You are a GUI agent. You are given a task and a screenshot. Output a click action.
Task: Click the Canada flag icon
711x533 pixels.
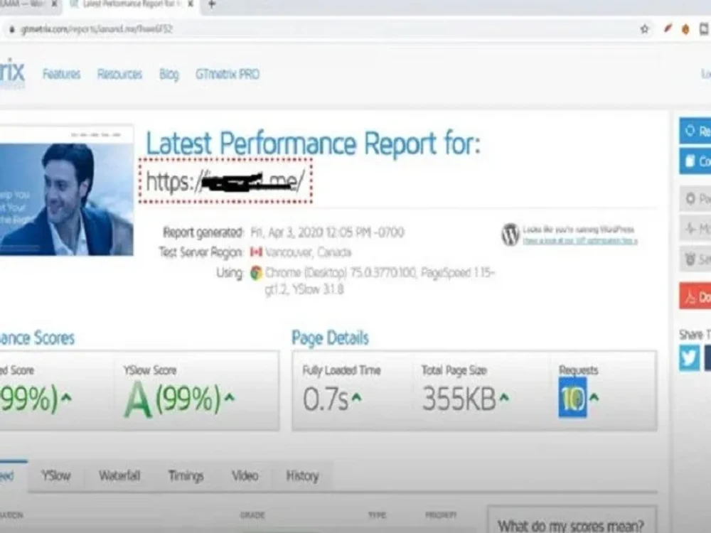coord(256,252)
